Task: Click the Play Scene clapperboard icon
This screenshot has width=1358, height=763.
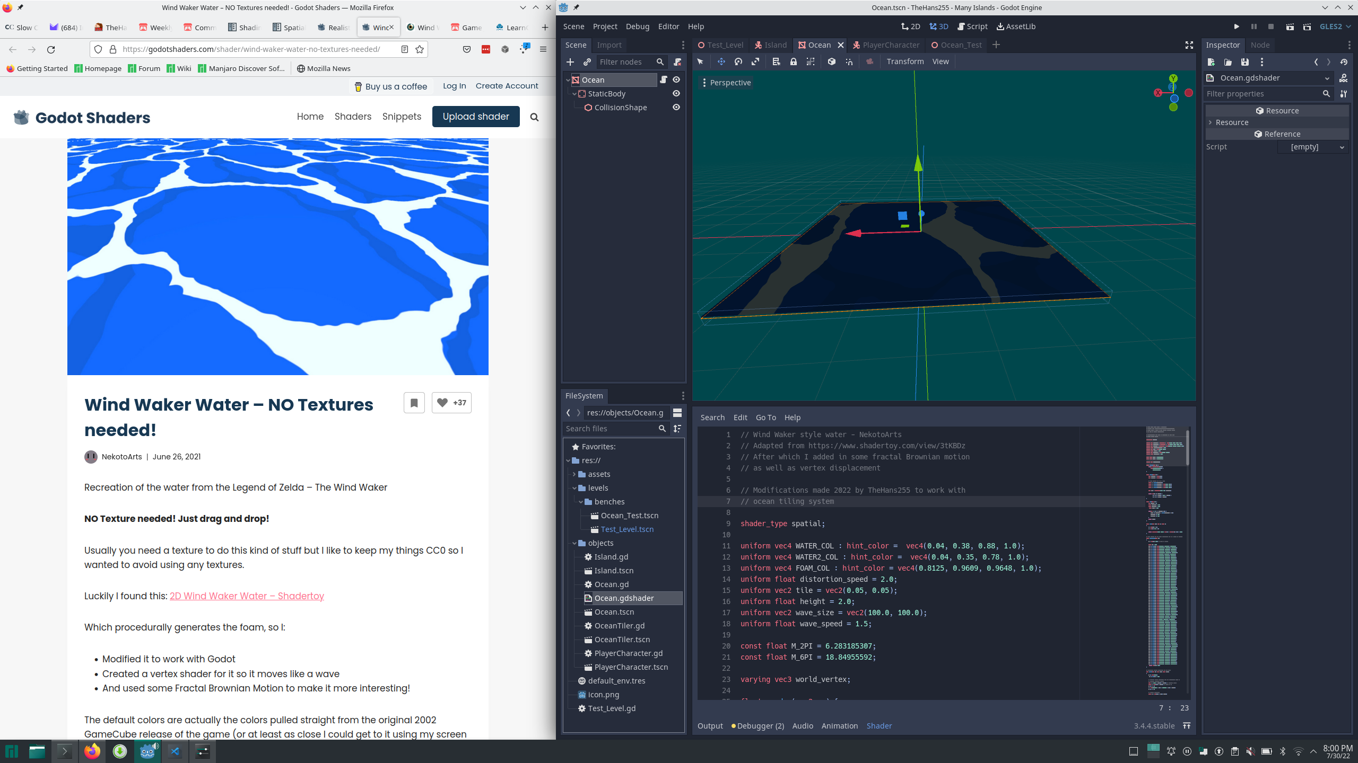Action: click(x=1290, y=26)
